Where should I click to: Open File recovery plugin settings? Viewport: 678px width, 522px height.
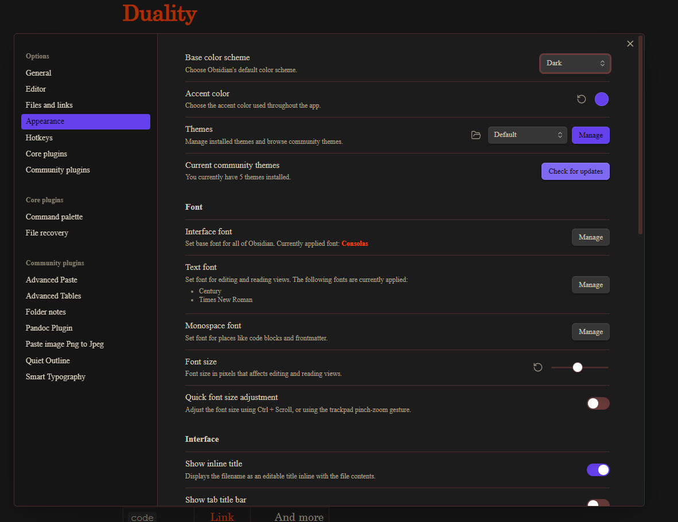click(85, 233)
